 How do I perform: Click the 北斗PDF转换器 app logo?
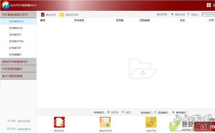click(x=5, y=5)
